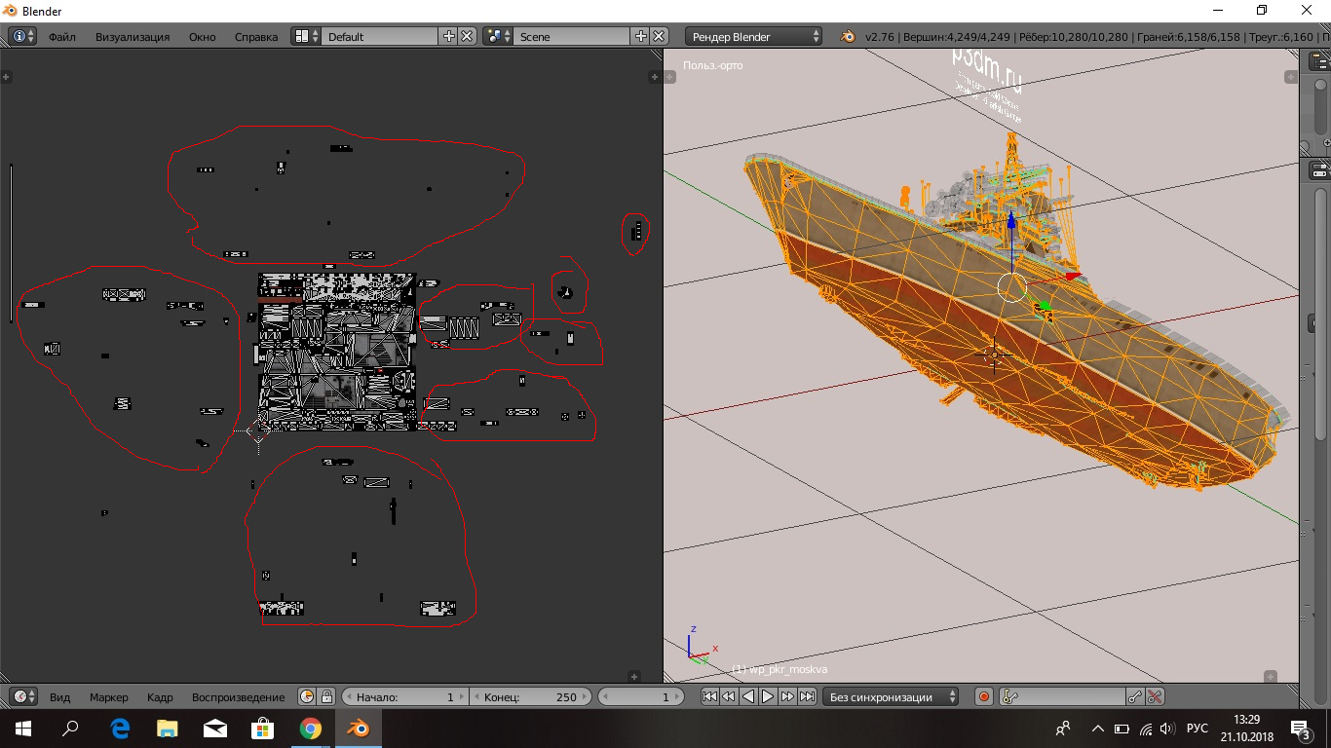Viewport: 1331px width, 748px height.
Task: Click the Польз.-орто view label
Action: click(713, 66)
